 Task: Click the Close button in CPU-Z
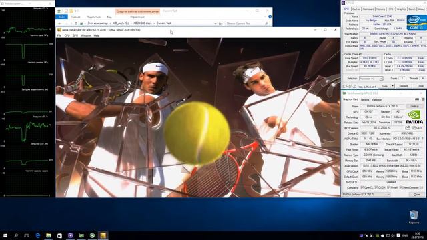point(420,86)
